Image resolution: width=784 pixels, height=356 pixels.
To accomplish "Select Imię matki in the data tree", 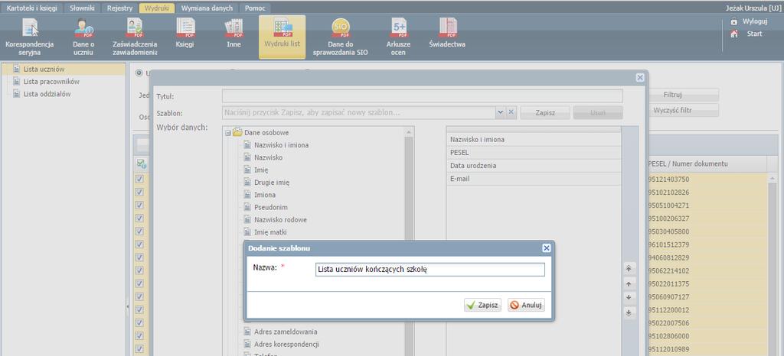I will point(270,231).
